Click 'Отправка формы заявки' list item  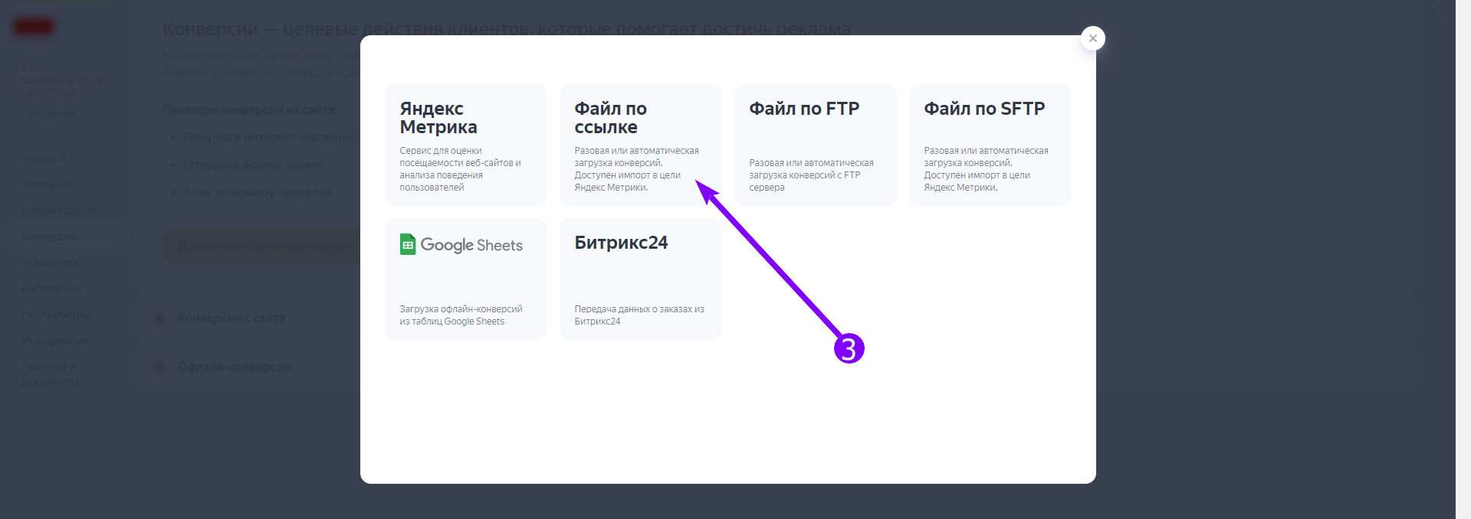(254, 165)
